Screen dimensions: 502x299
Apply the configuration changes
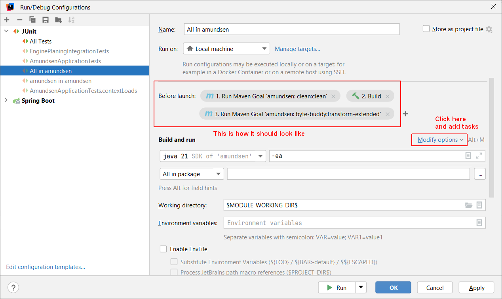point(477,288)
